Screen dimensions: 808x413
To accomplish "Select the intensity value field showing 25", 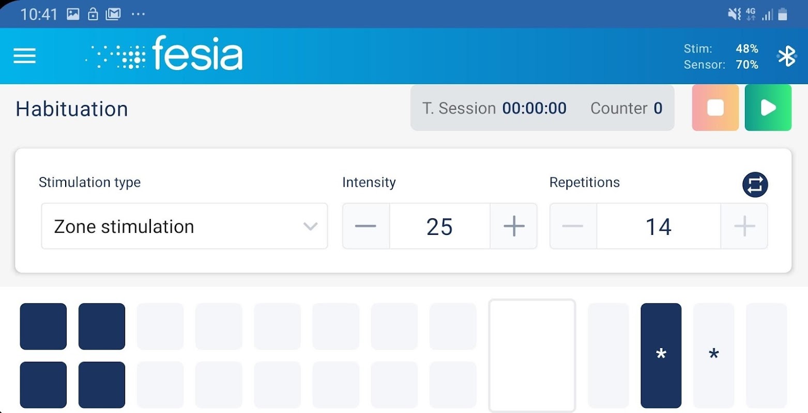I will (x=440, y=226).
